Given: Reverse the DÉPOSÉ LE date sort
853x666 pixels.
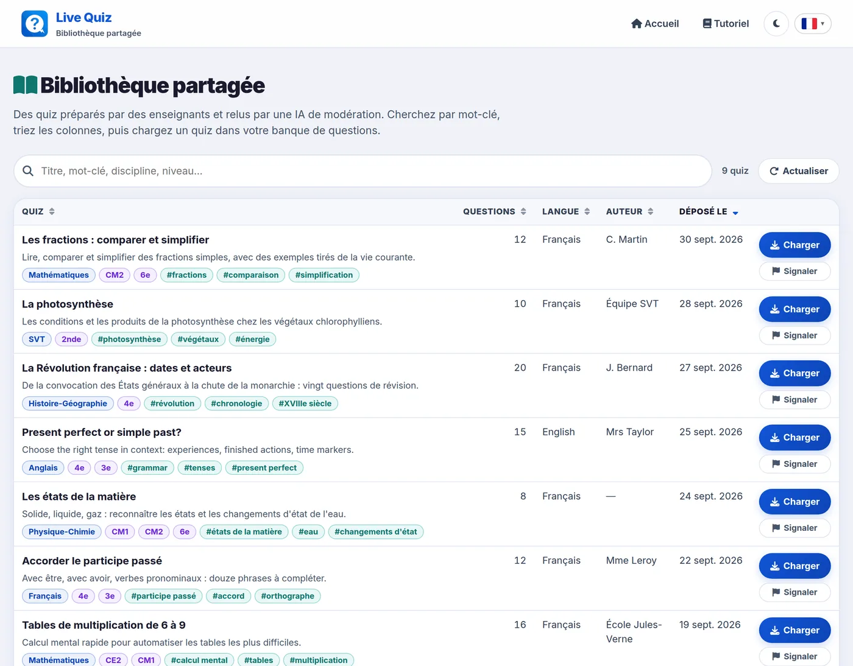Looking at the screenshot, I should [709, 211].
